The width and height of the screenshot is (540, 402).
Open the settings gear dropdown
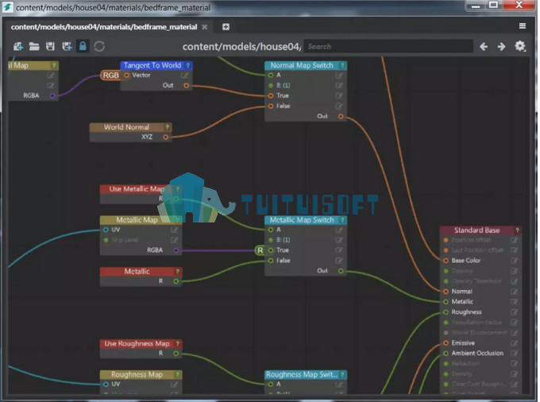tap(520, 46)
